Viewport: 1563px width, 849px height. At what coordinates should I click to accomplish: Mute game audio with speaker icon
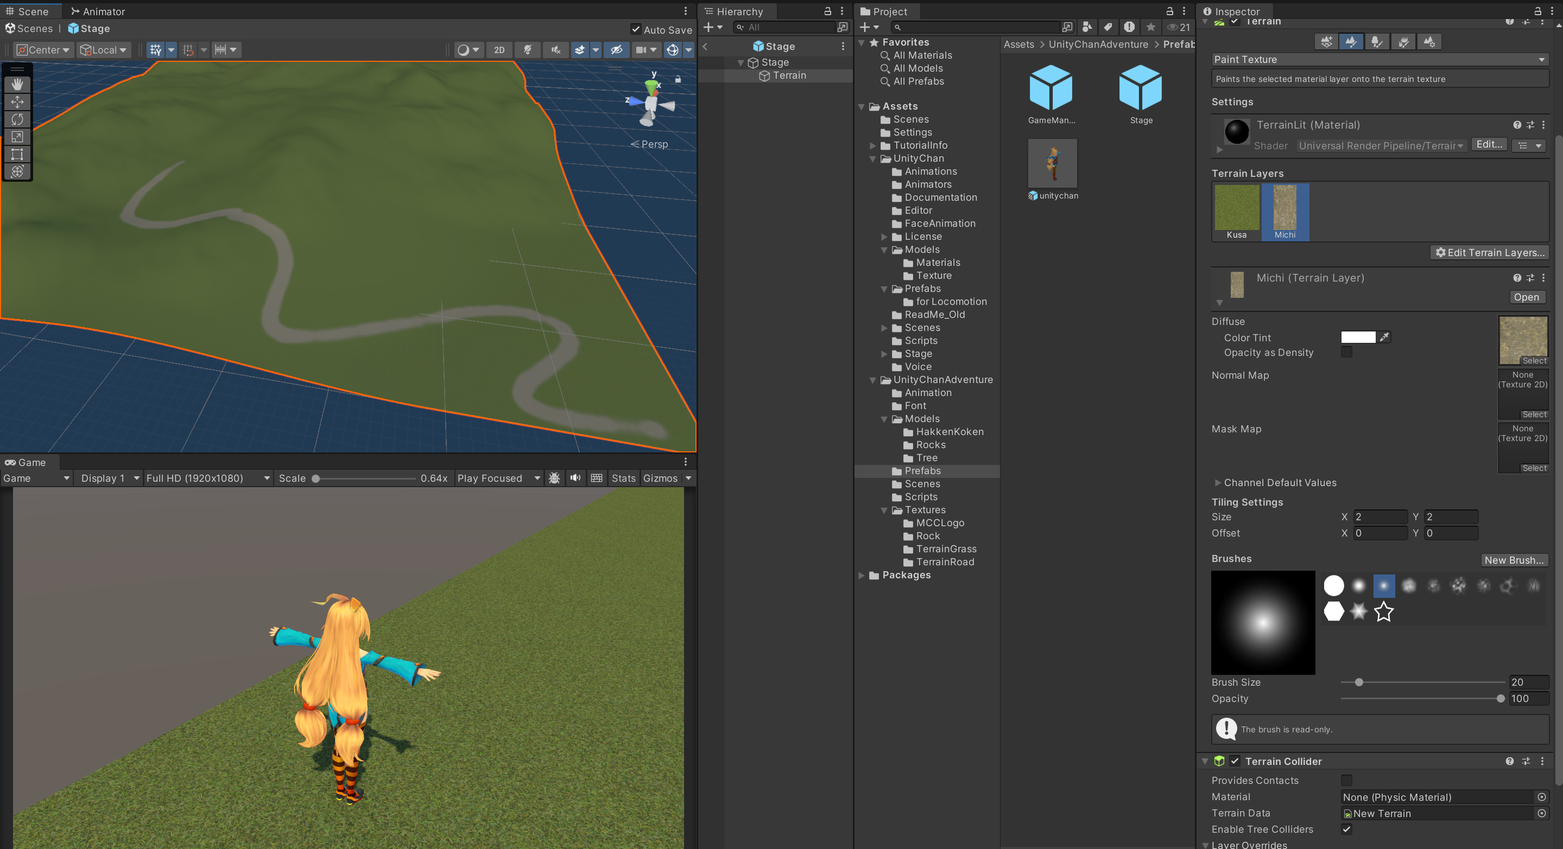click(x=575, y=478)
